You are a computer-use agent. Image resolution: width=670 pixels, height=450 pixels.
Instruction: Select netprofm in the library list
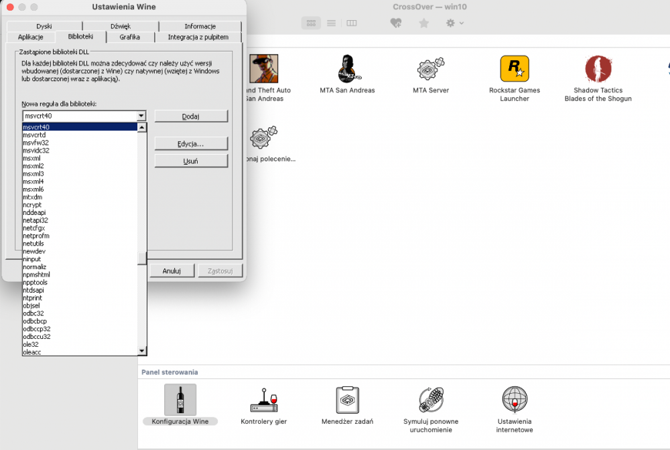point(80,236)
